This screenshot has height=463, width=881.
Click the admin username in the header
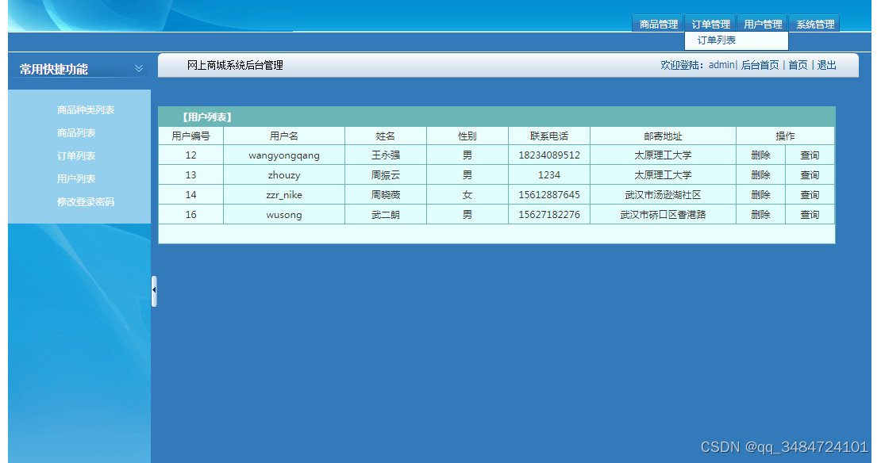pos(721,65)
